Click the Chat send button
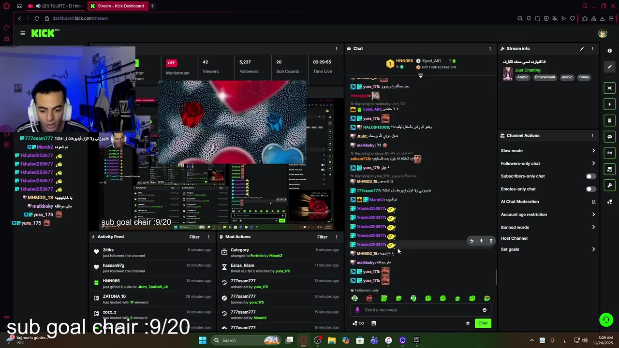This screenshot has height=348, width=619. [483, 323]
